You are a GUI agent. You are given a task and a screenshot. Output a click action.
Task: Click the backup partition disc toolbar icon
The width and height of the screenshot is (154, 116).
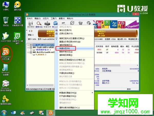[89, 23]
